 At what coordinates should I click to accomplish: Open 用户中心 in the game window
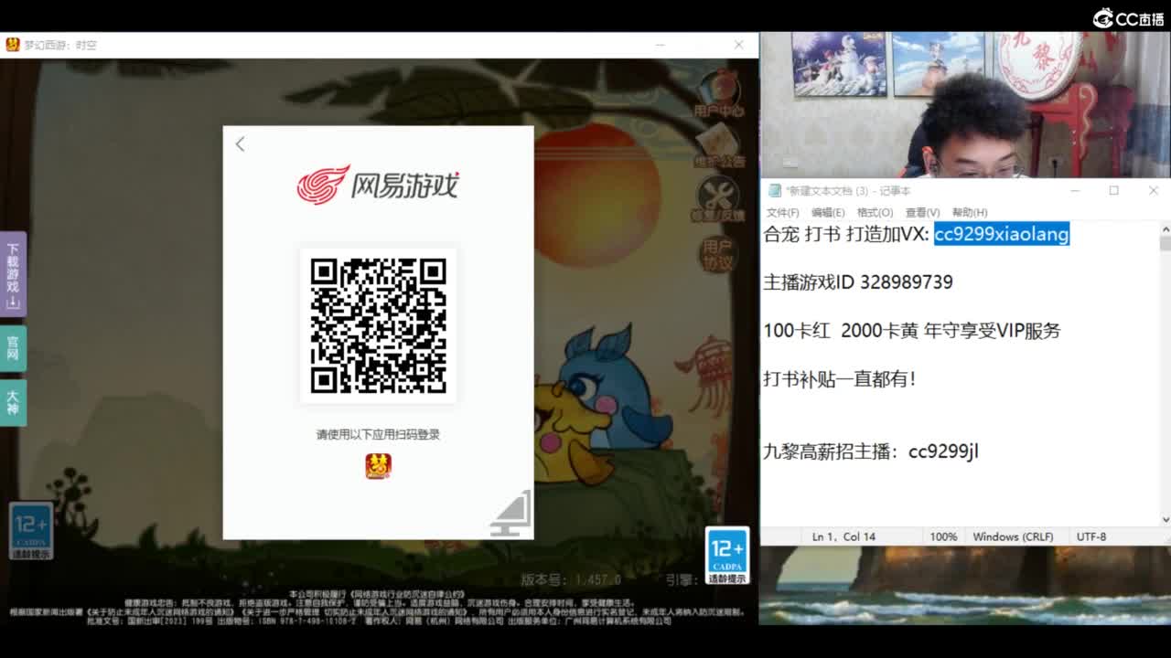(x=719, y=94)
